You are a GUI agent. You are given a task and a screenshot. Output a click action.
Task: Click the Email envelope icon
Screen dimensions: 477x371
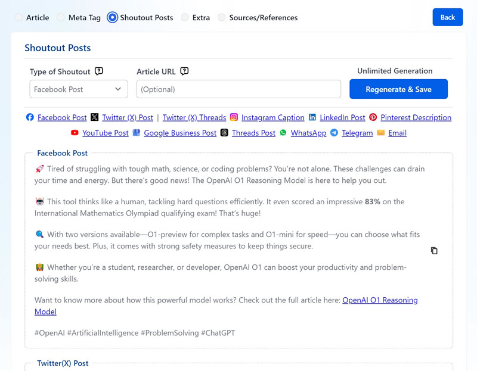(x=380, y=133)
